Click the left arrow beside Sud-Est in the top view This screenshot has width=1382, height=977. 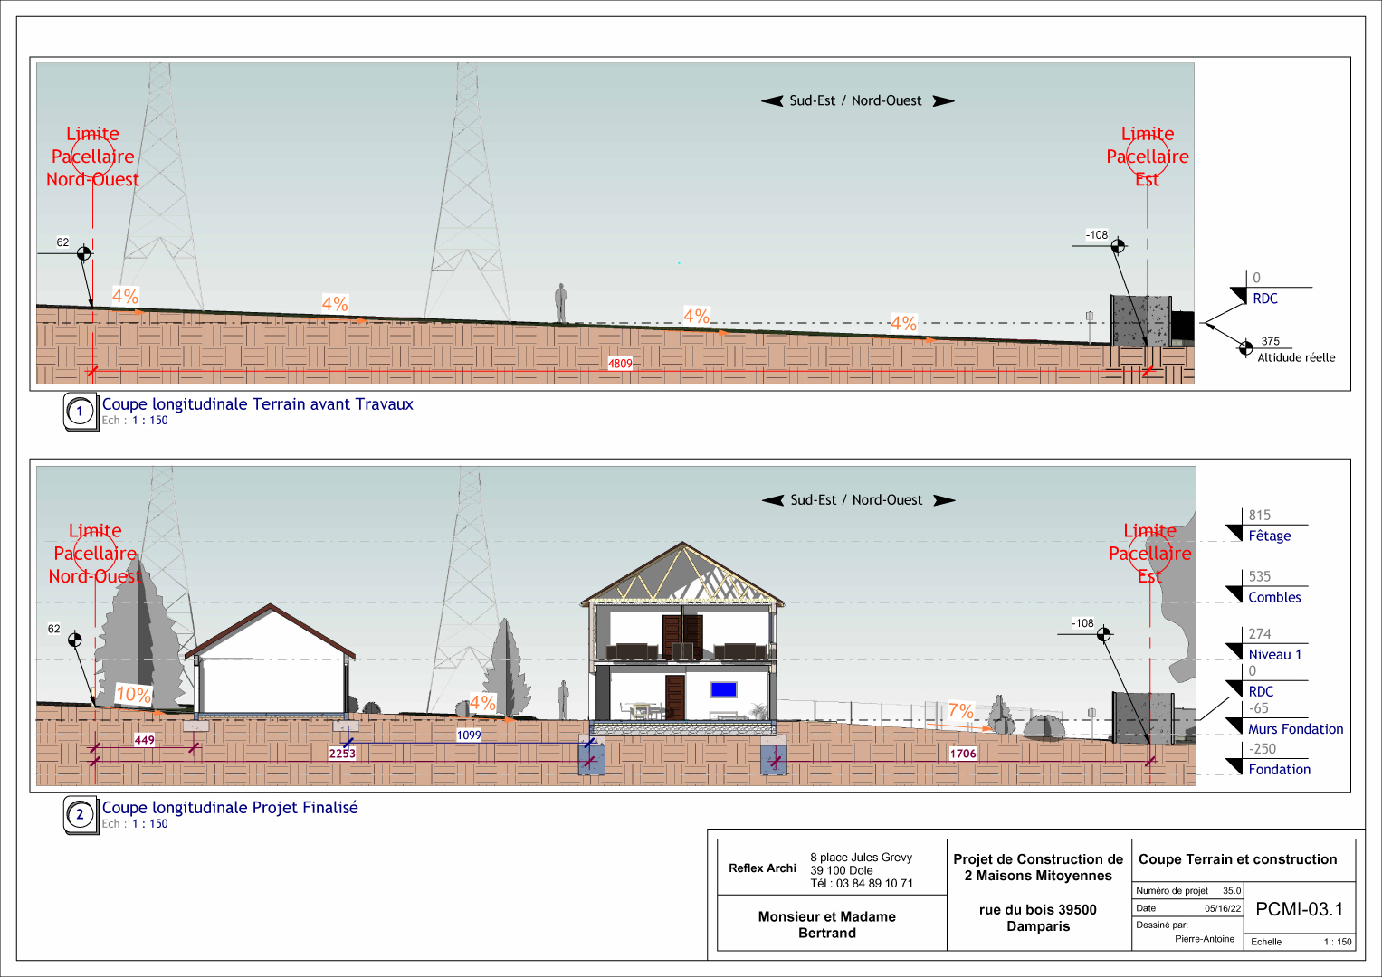[772, 101]
